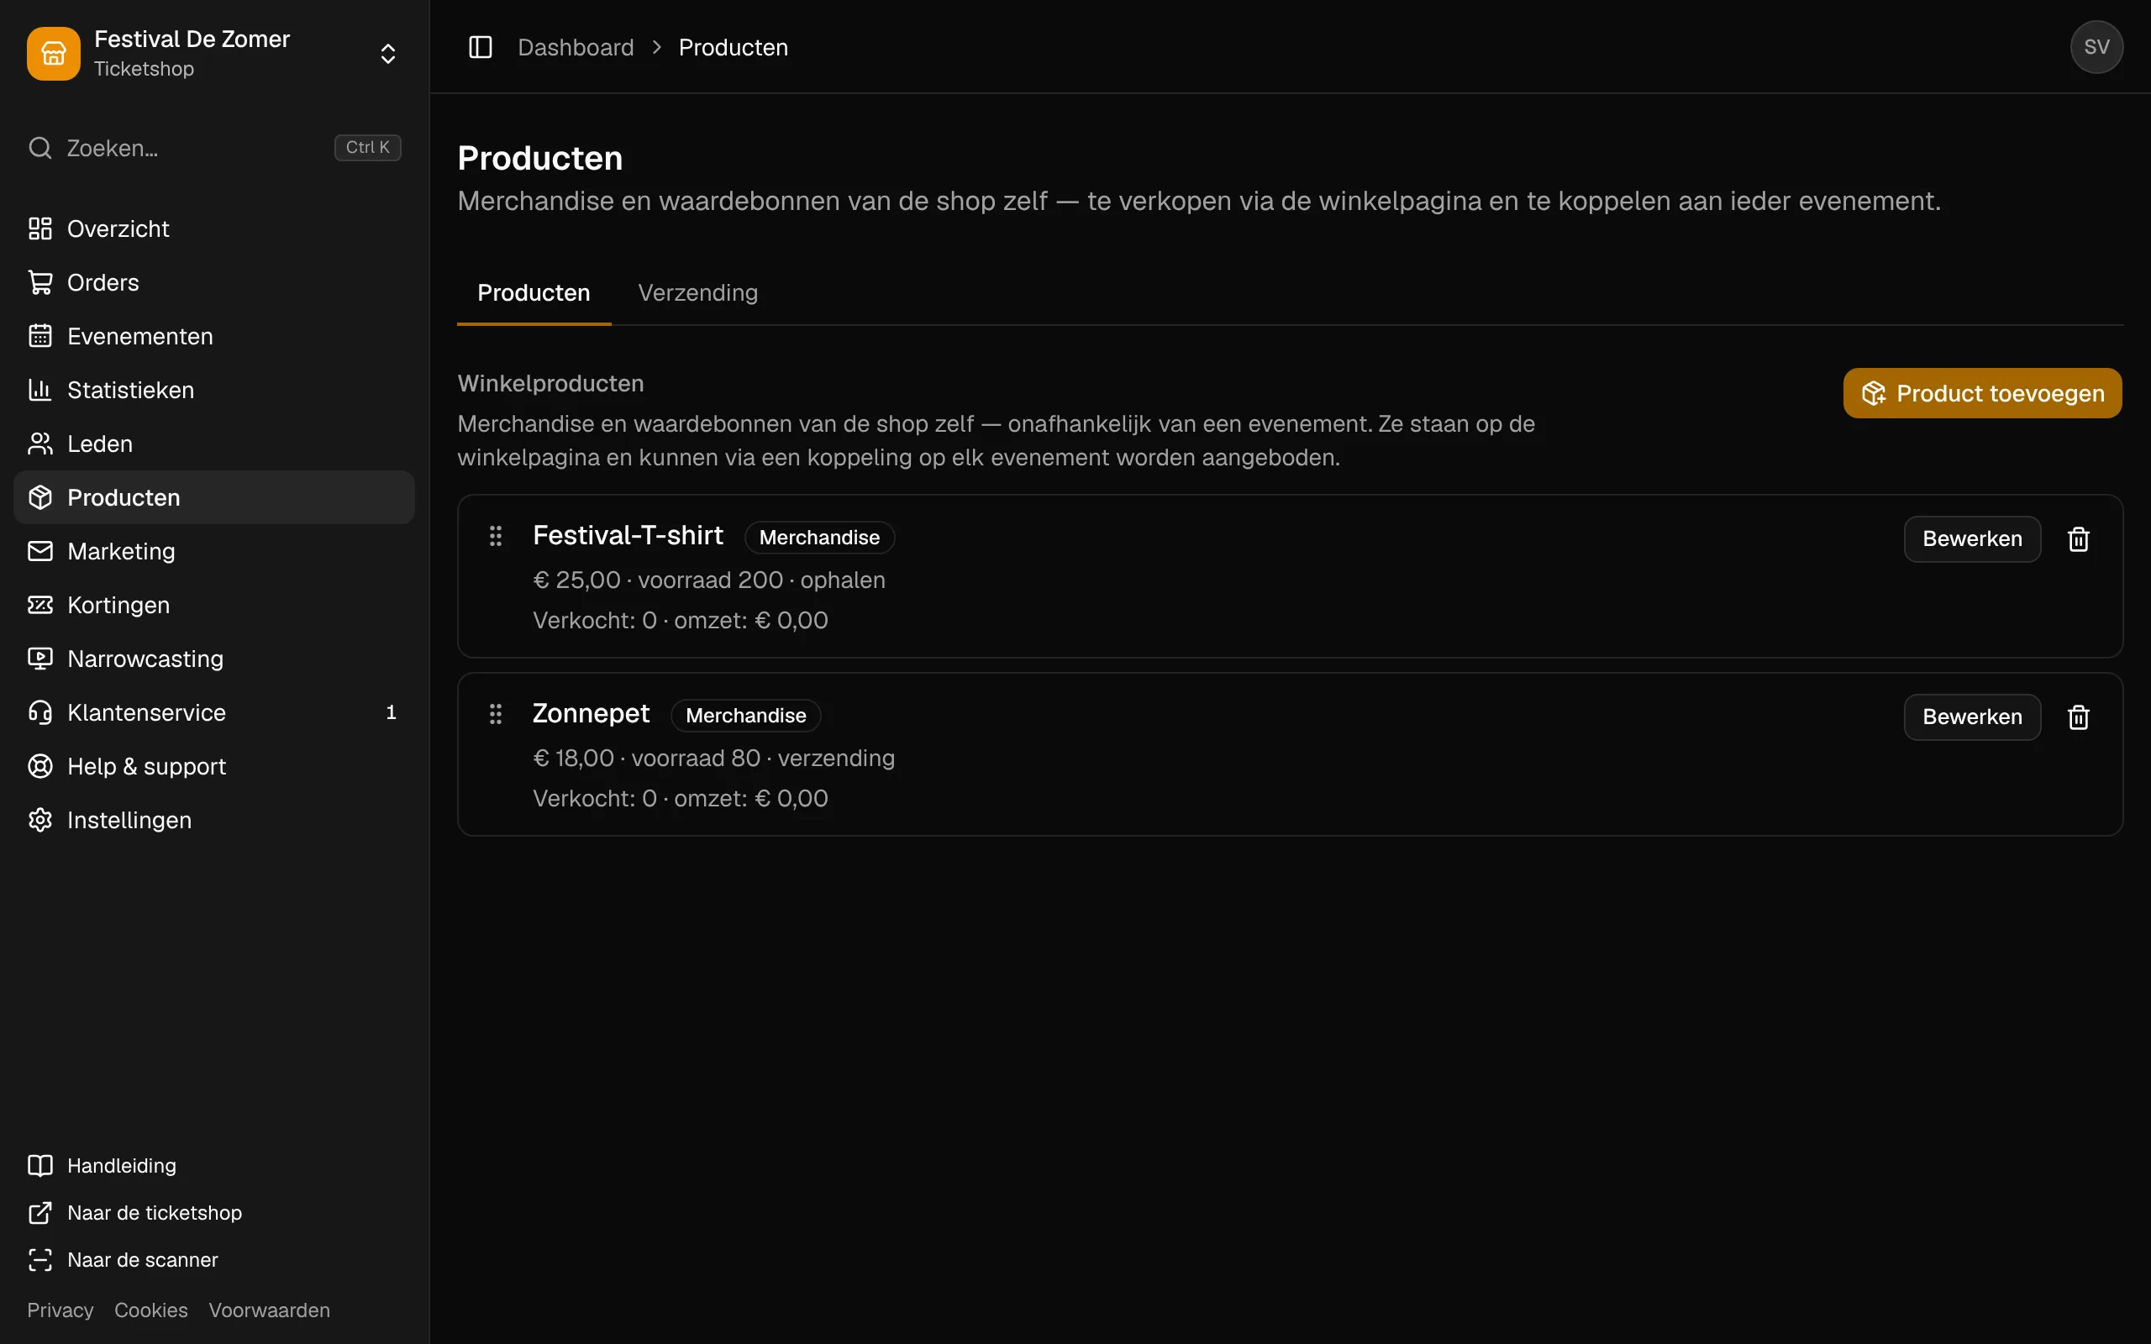Go to Orders via cart icon
Screen dimensions: 2151x1344
pyautogui.click(x=40, y=283)
